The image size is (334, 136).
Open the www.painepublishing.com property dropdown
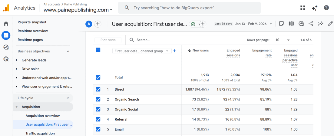[x=78, y=10]
